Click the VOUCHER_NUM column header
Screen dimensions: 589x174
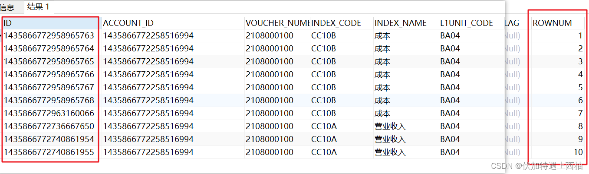coord(277,23)
